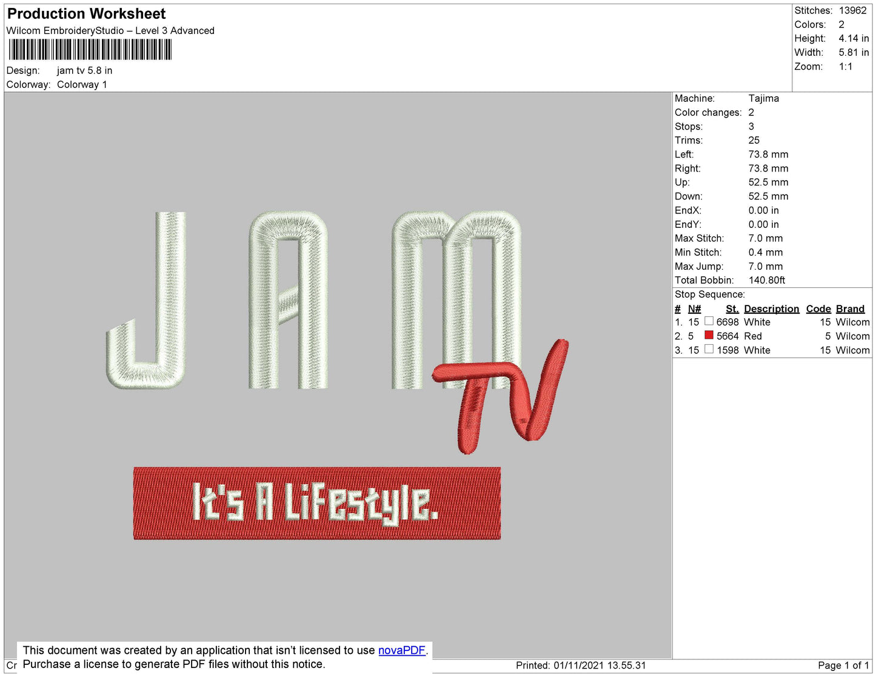Select the Red description in stop row 2

point(752,336)
